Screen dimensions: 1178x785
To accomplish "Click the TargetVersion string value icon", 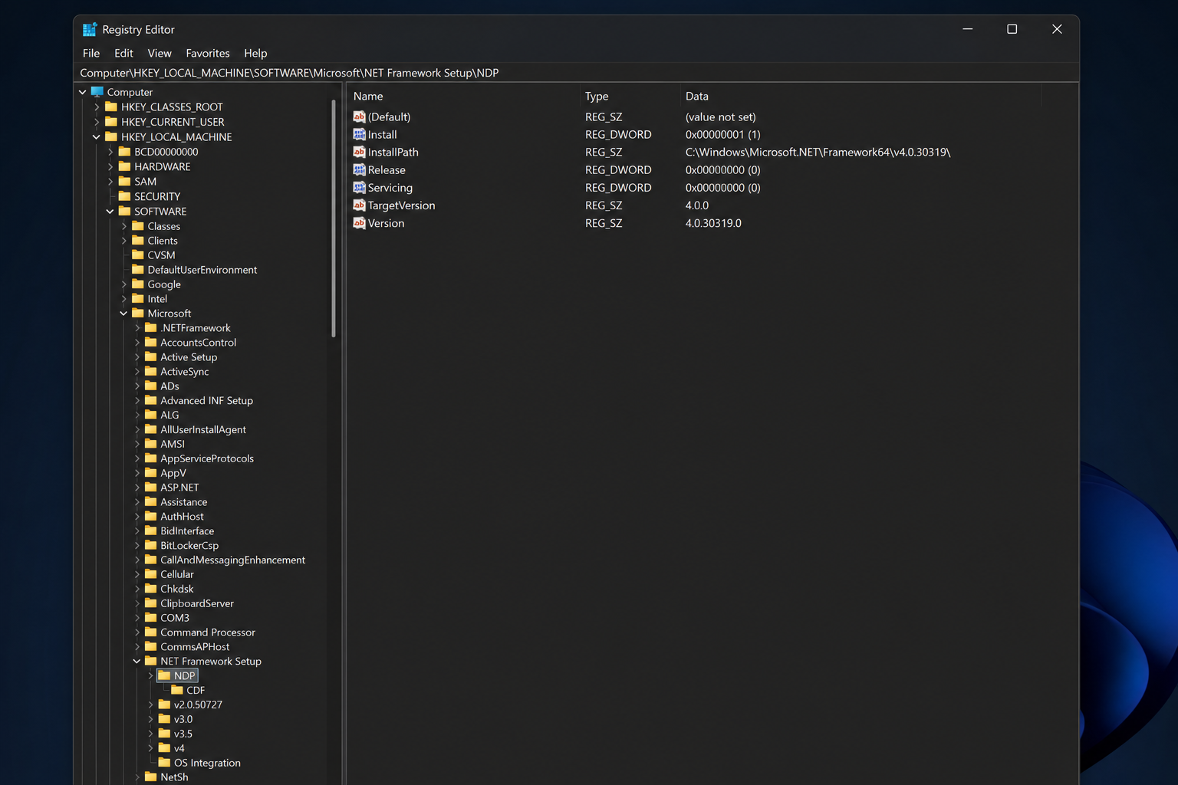I will 359,205.
